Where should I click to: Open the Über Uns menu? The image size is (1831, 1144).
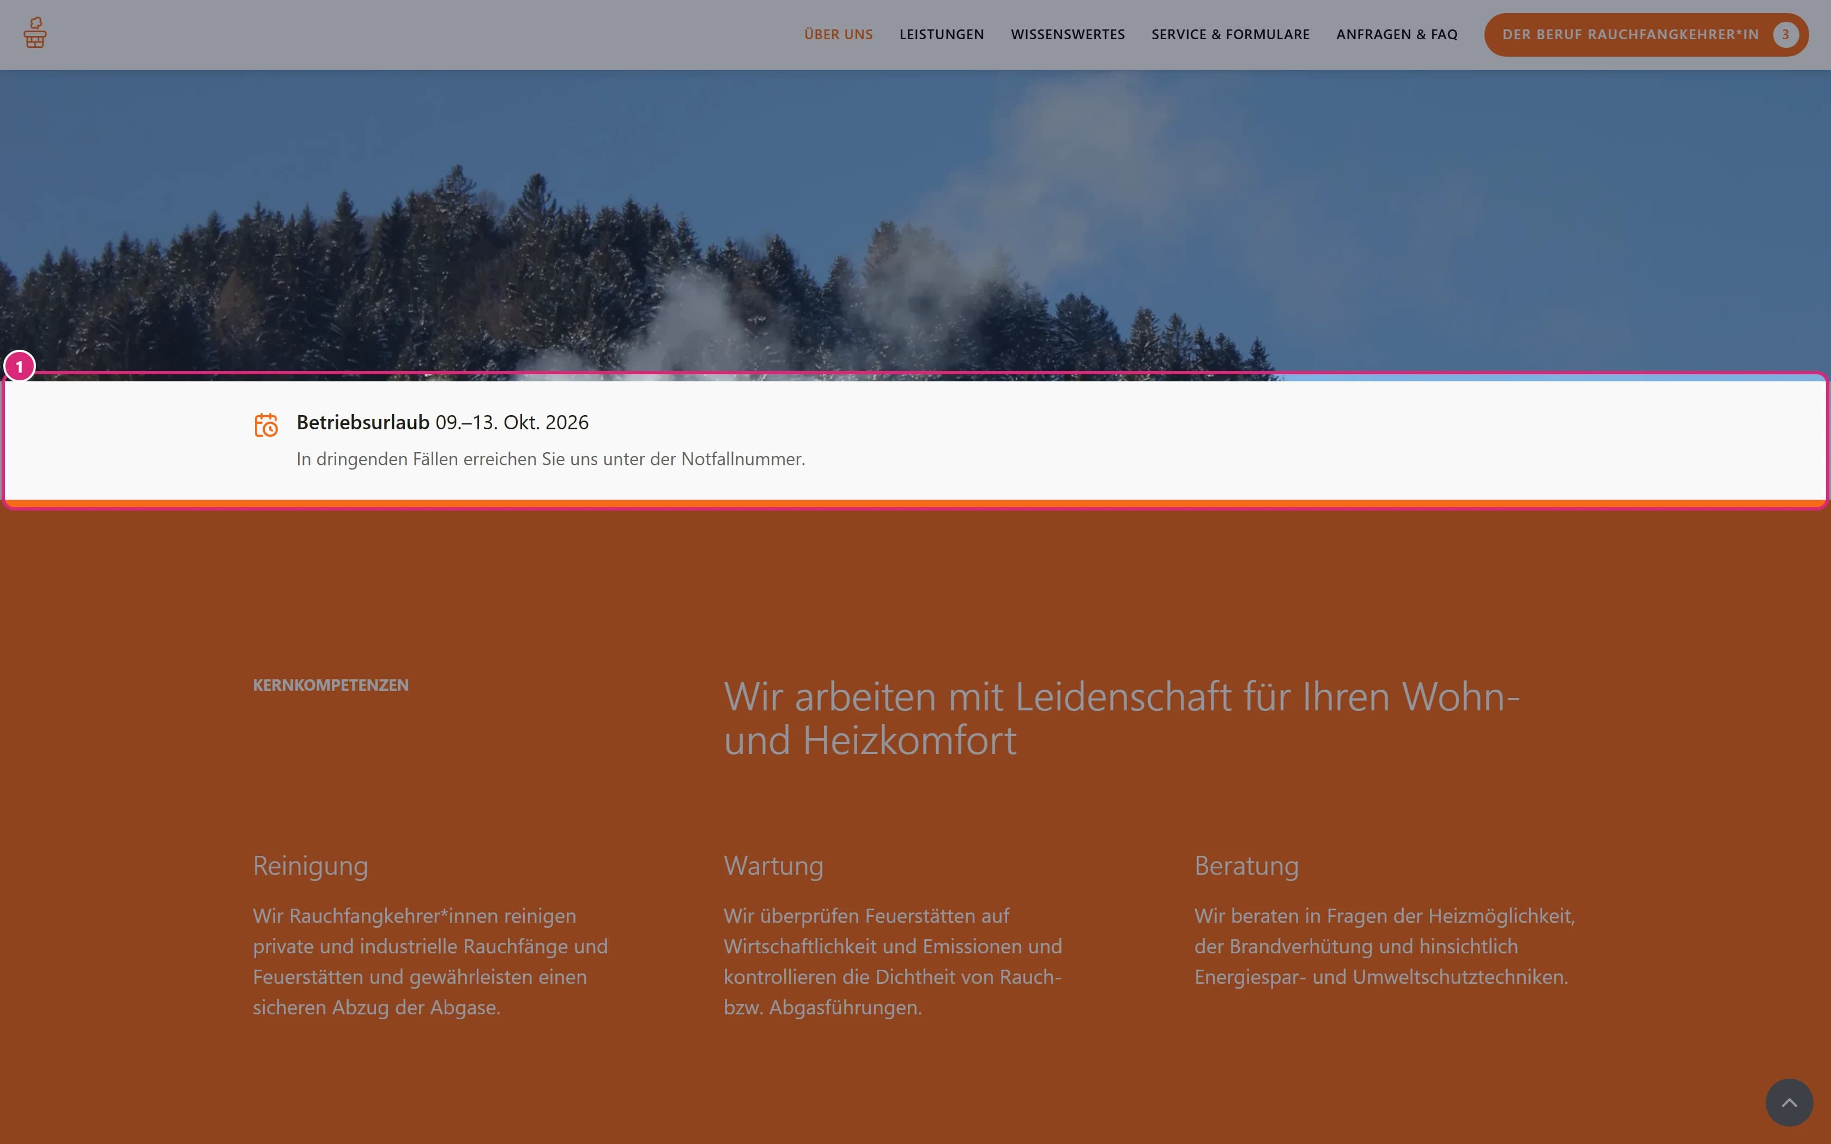(838, 35)
